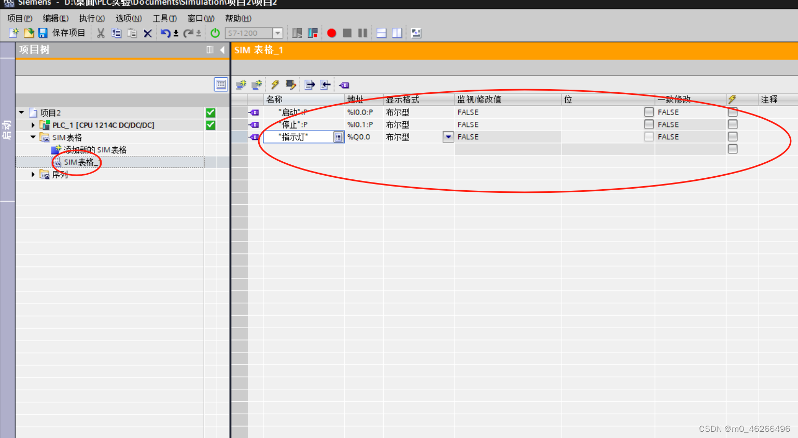Click the record icon to start recording
The height and width of the screenshot is (438, 798).
point(332,33)
